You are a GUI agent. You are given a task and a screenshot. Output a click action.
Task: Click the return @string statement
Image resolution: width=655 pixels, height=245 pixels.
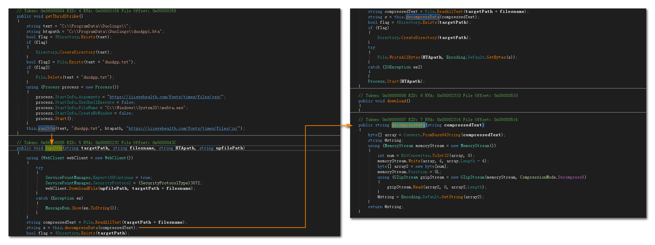(385, 207)
